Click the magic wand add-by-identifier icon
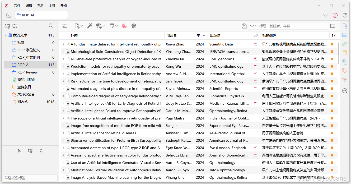The height and width of the screenshot is (184, 351). (90, 26)
